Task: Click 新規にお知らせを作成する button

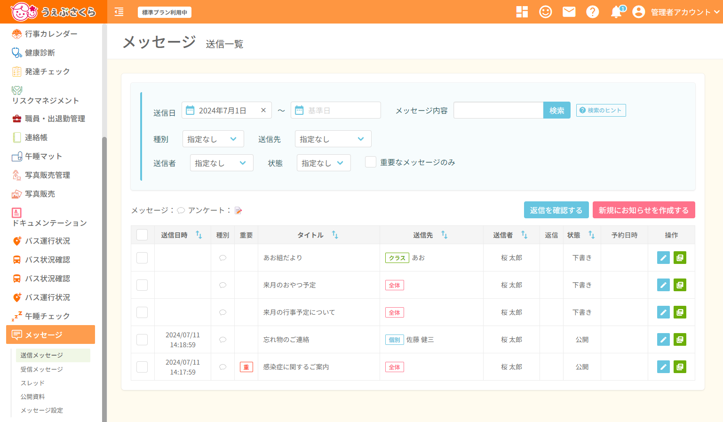Action: [x=644, y=210]
